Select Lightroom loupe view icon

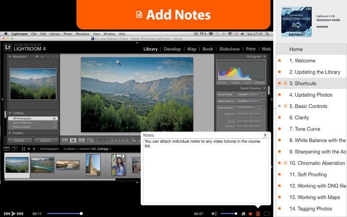pyautogui.click(x=73, y=140)
